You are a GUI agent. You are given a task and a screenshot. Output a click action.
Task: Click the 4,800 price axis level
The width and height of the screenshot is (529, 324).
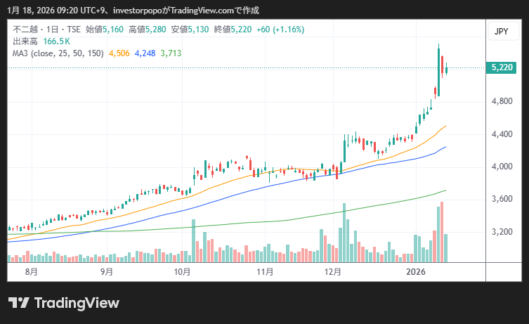point(502,101)
